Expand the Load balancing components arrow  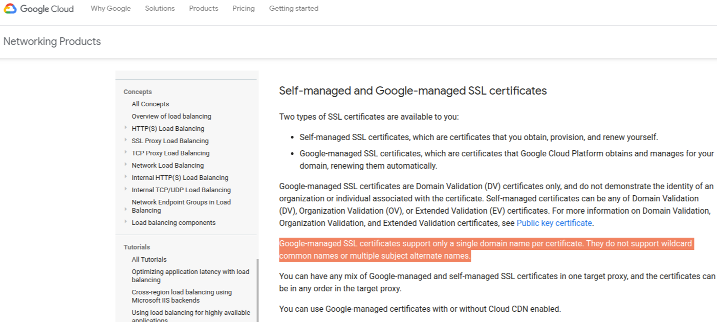125,222
